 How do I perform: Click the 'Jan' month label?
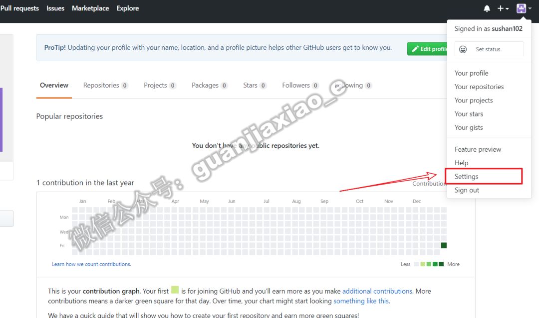pyautogui.click(x=82, y=201)
